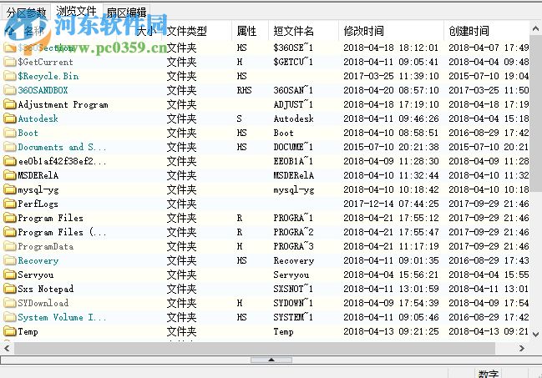Select the Documents and S... folder name
This screenshot has height=378, width=542.
[x=62, y=147]
